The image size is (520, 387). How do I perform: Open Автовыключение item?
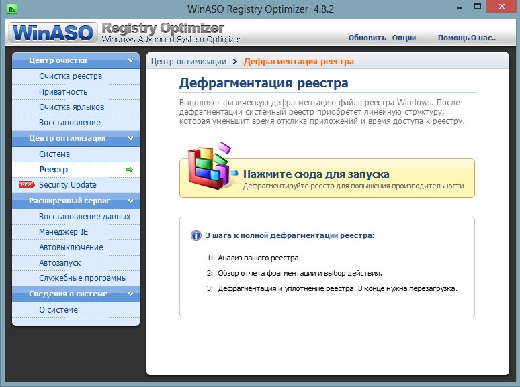(76, 247)
